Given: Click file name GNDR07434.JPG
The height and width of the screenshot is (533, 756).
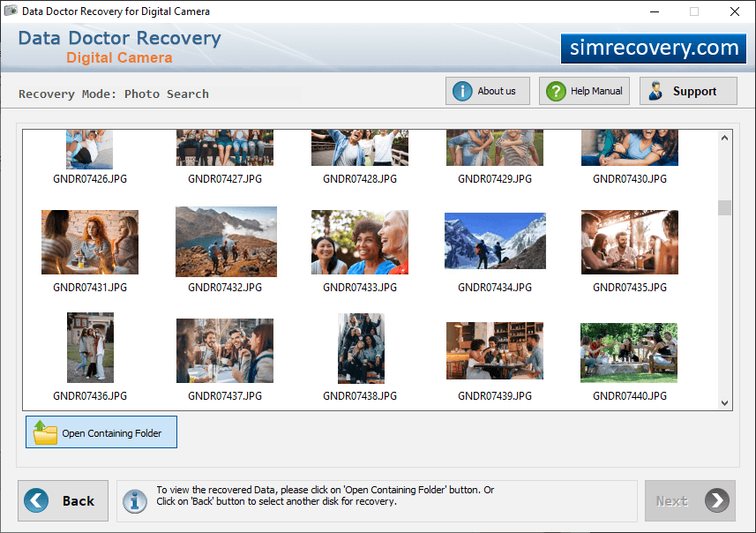Looking at the screenshot, I should pyautogui.click(x=495, y=288).
